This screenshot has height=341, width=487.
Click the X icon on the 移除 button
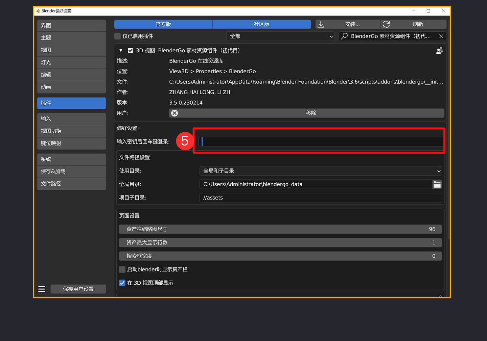tap(175, 113)
